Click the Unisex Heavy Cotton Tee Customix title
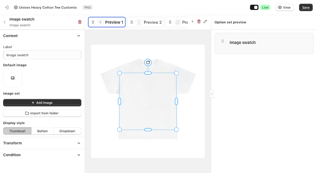Image resolution: width=317 pixels, height=173 pixels. pos(48,8)
